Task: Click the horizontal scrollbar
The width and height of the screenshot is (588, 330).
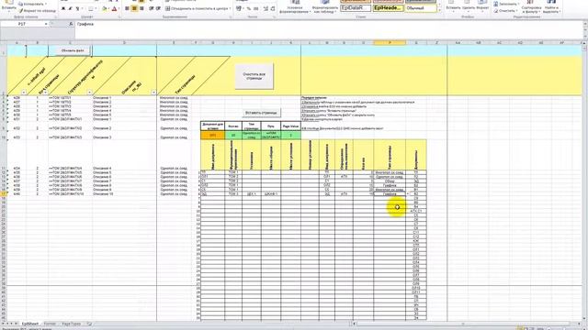Action: pyautogui.click(x=467, y=324)
